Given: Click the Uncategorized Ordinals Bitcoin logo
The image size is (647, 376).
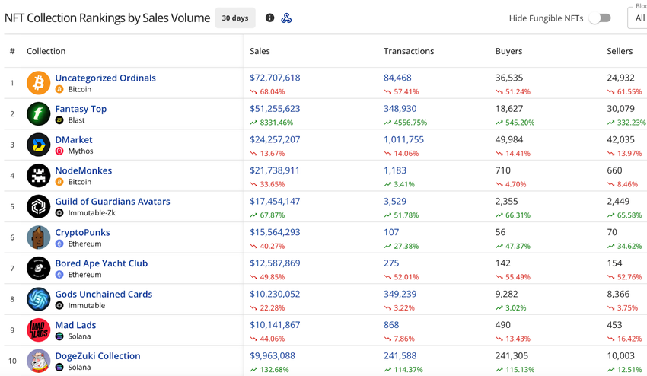Looking at the screenshot, I should tap(38, 82).
